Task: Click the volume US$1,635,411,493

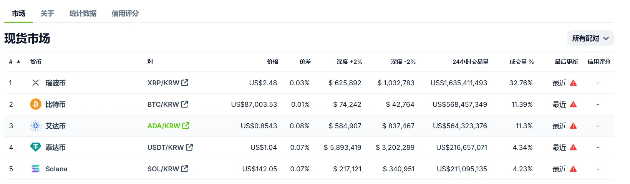Action: (x=459, y=83)
